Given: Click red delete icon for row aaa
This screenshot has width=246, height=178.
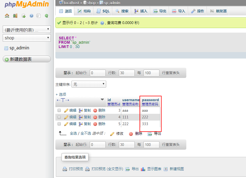Looking at the screenshot, I should coord(95,111).
